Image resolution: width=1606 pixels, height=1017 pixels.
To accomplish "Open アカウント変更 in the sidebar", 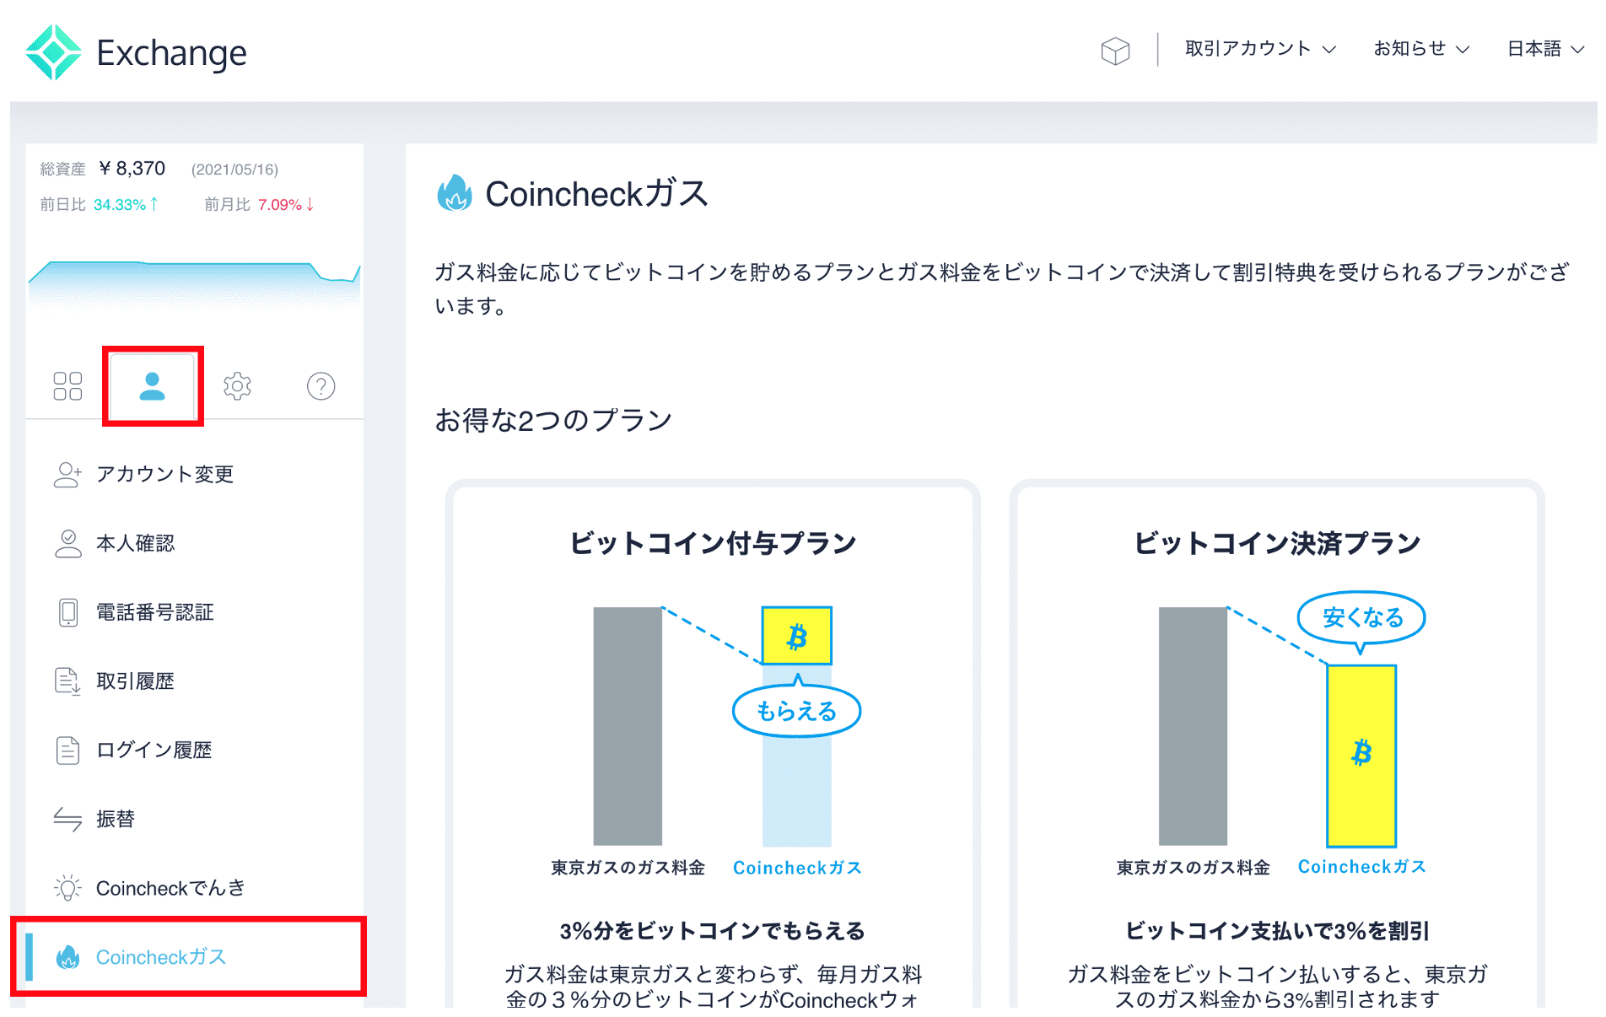I will [164, 475].
